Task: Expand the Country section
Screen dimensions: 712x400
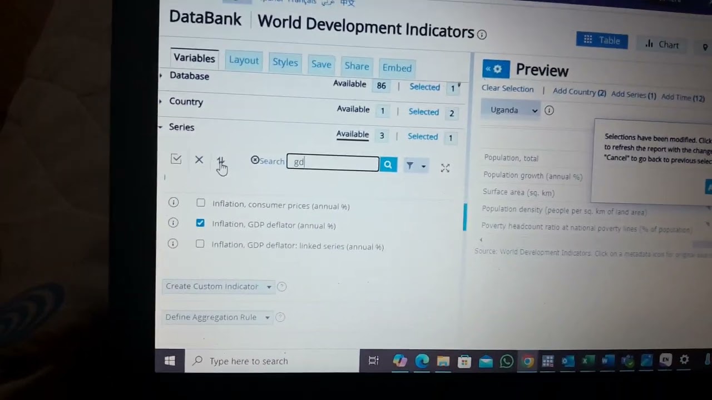Action: pyautogui.click(x=161, y=102)
